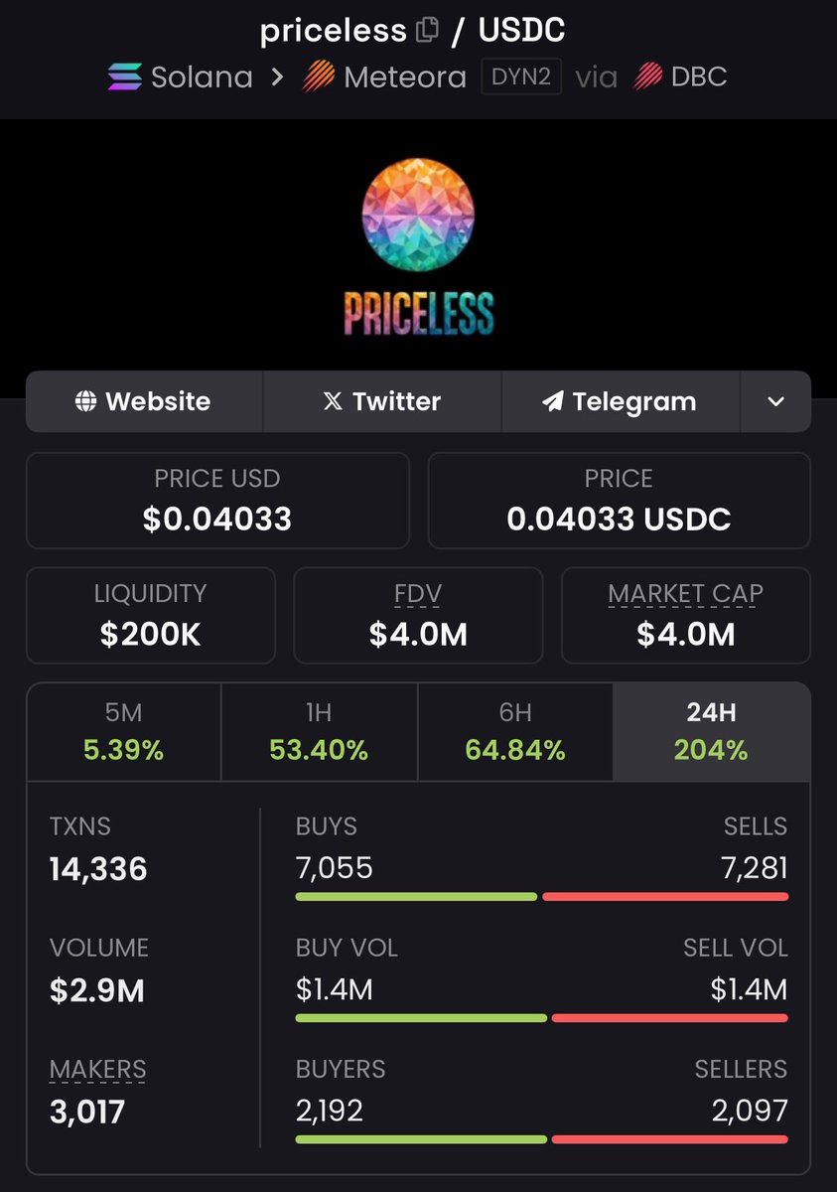Click the MARKET CAP label
This screenshot has width=837, height=1192.
pos(685,594)
